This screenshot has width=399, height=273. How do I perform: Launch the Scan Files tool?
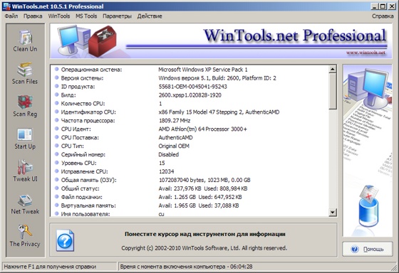click(x=25, y=73)
